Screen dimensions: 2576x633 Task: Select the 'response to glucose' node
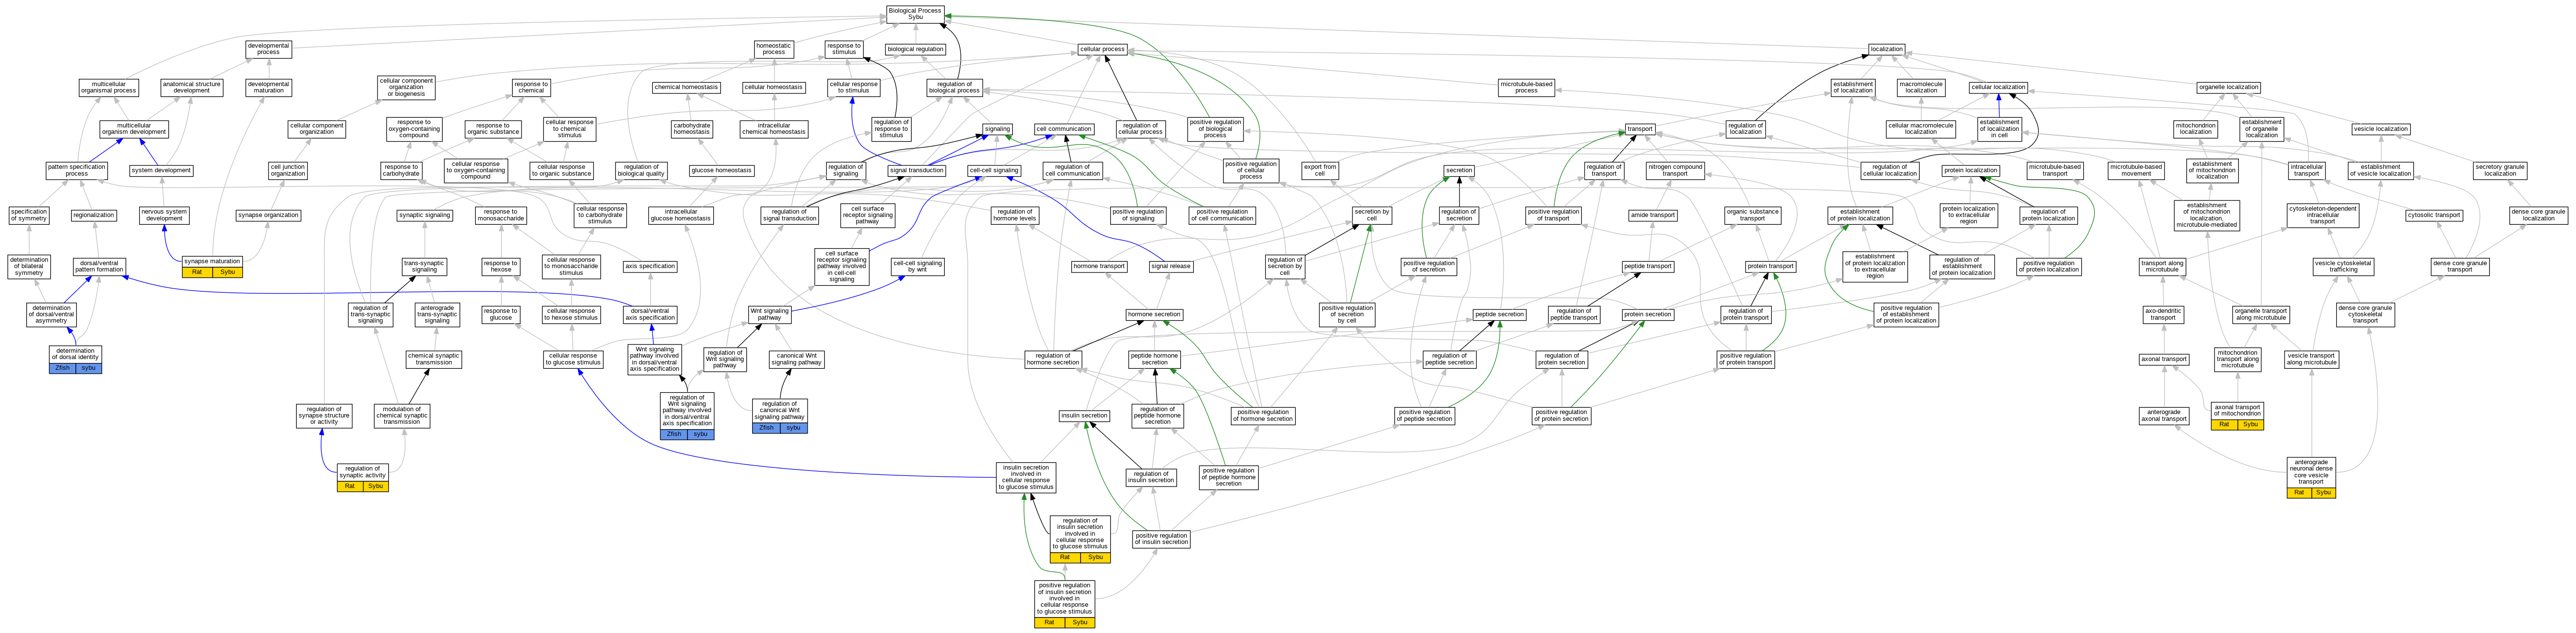point(501,314)
